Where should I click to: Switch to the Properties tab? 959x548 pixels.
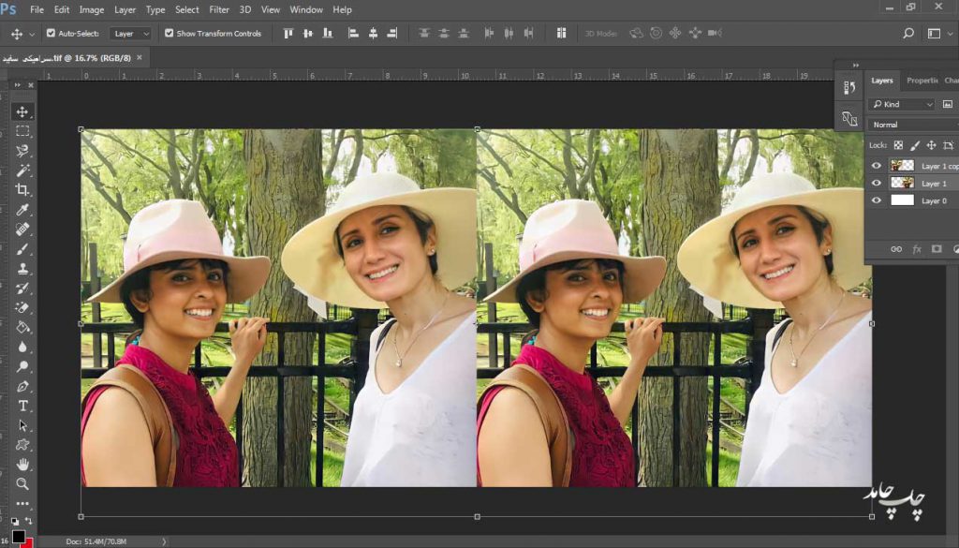click(922, 81)
